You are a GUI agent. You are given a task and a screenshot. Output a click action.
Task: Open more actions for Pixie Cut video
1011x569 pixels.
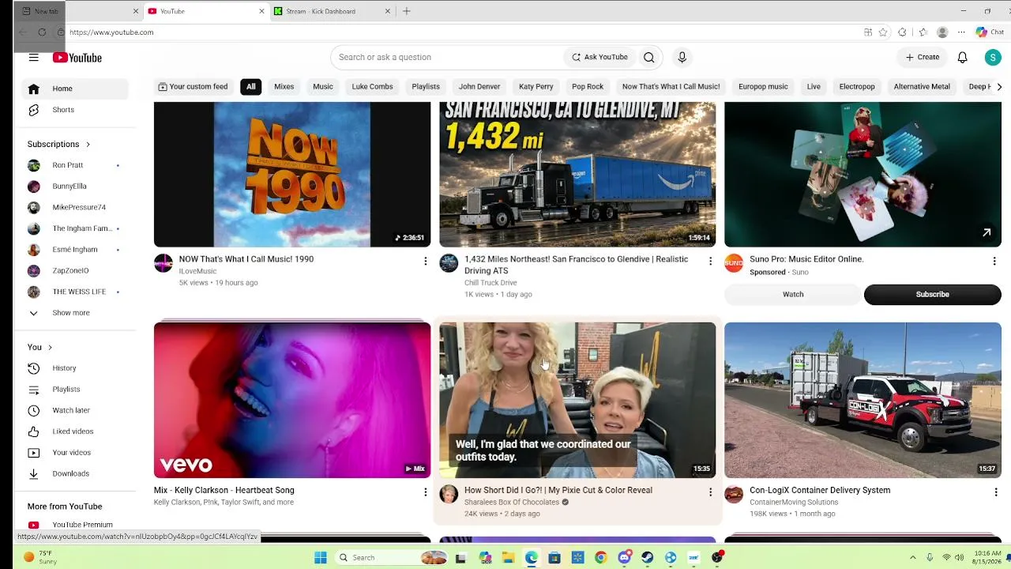(x=710, y=492)
